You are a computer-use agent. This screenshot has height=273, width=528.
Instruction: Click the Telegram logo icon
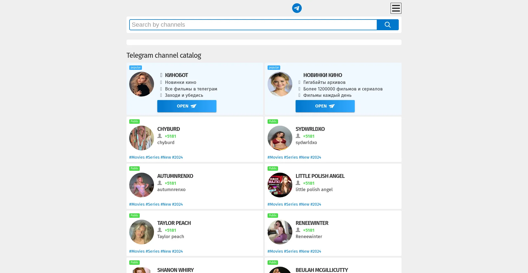297,8
